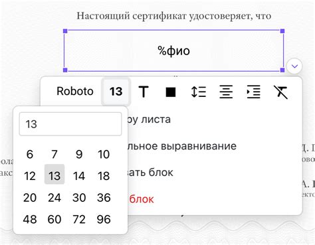Click the bottom-left resize handle of text block

(x=65, y=70)
